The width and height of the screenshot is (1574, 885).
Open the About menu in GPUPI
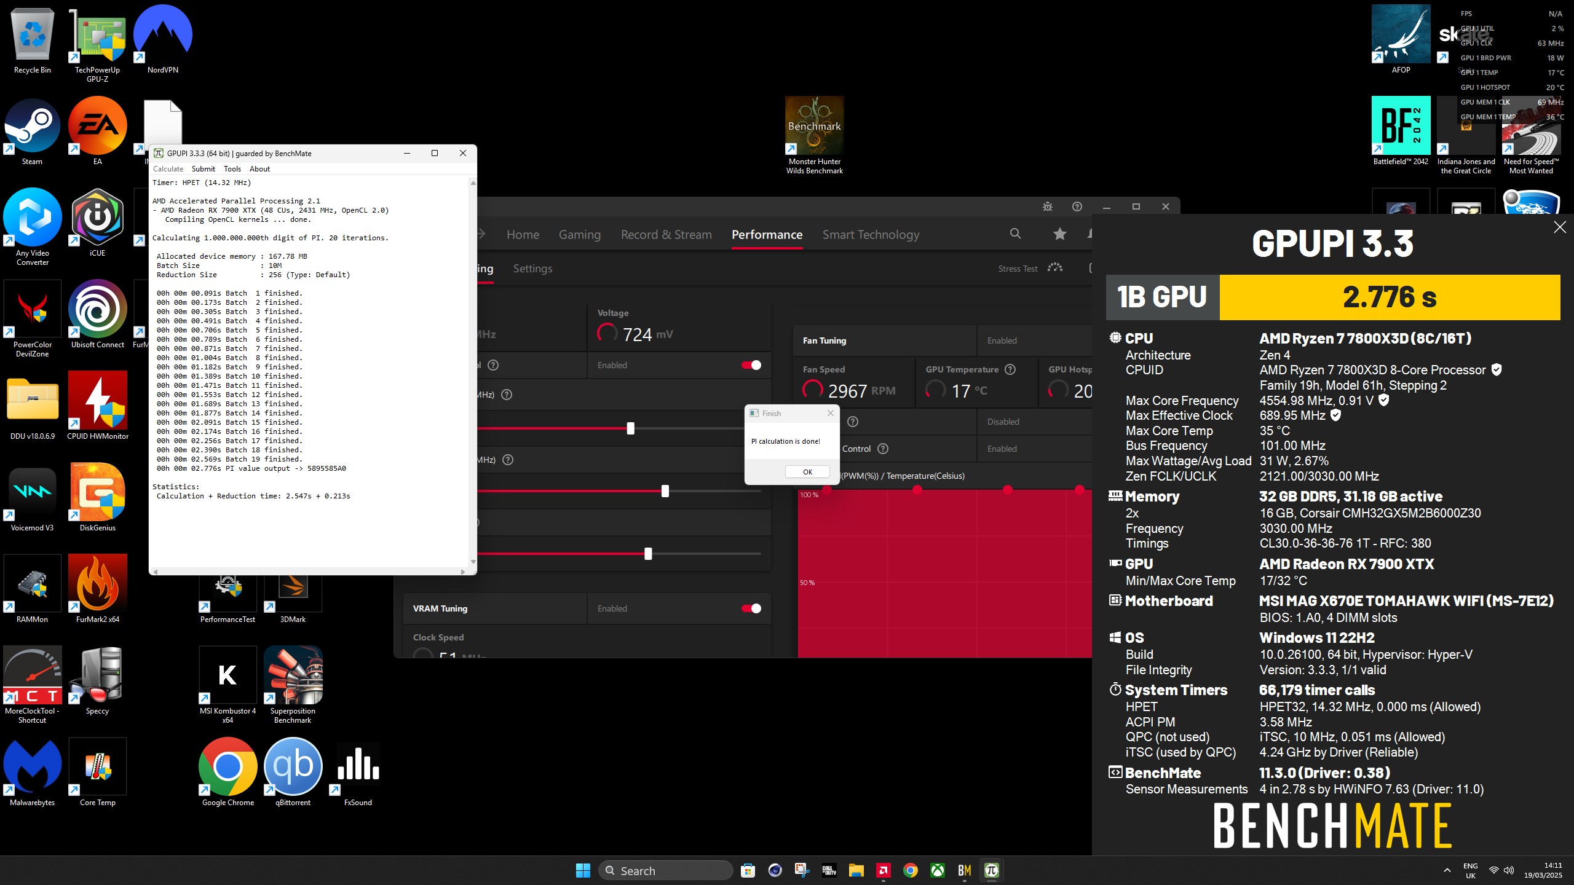[259, 169]
